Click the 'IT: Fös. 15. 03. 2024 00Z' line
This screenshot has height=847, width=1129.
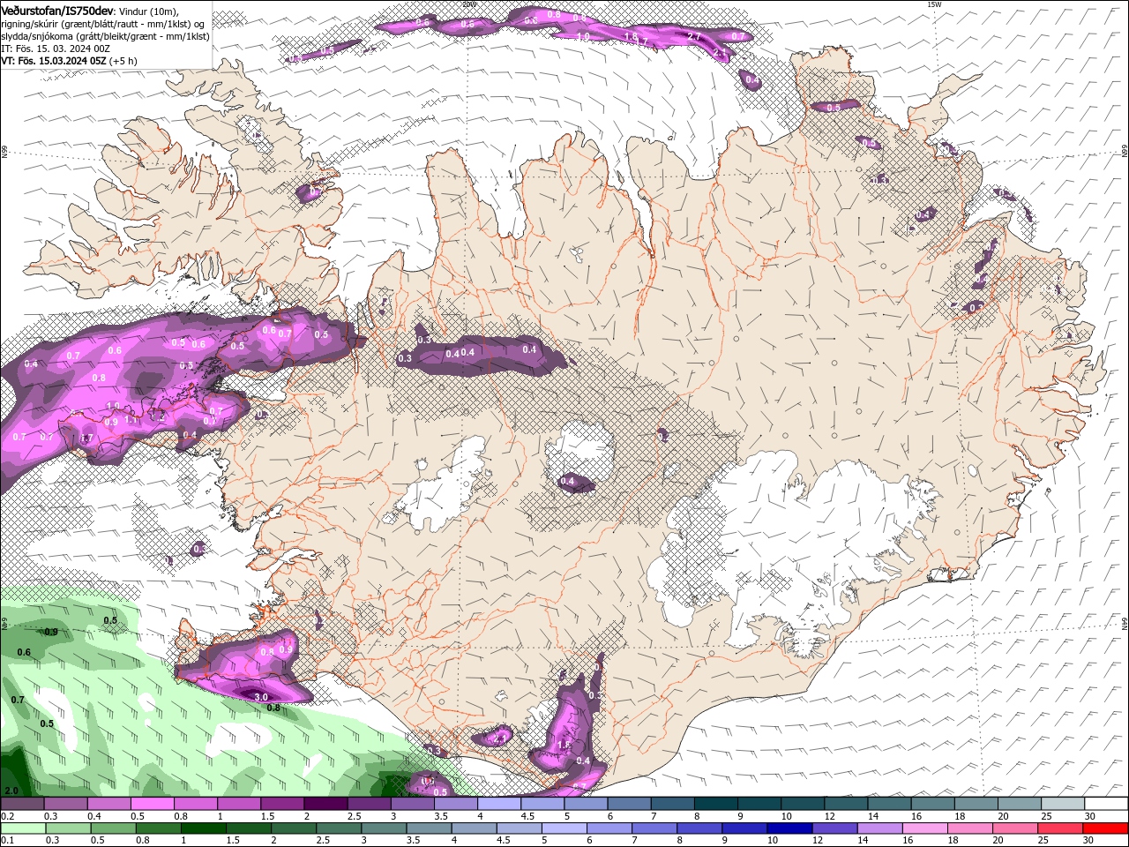[55, 49]
